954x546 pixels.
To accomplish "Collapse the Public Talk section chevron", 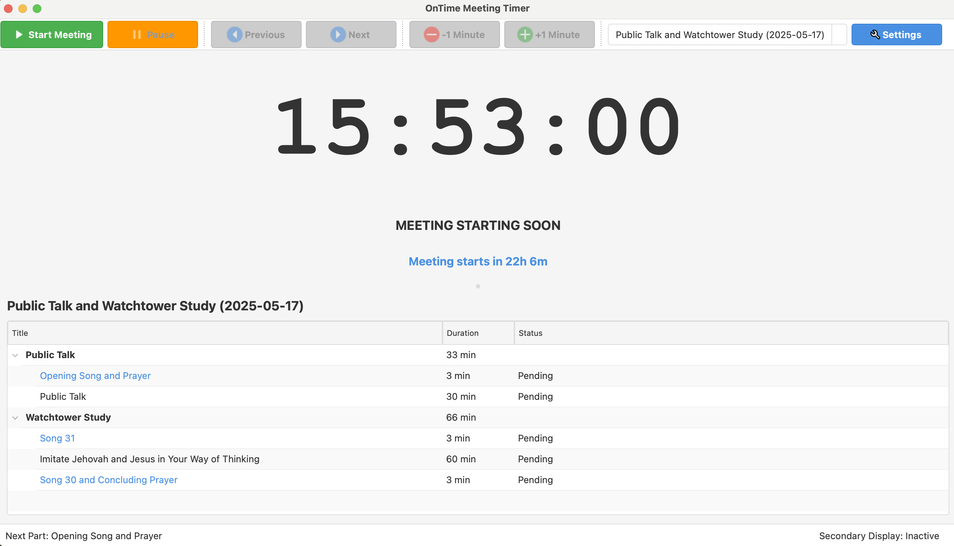I will pyautogui.click(x=15, y=355).
